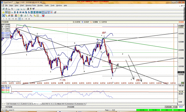Click the blue right arrow toolbar icon
The width and height of the screenshot is (186, 112).
(x=23, y=12)
